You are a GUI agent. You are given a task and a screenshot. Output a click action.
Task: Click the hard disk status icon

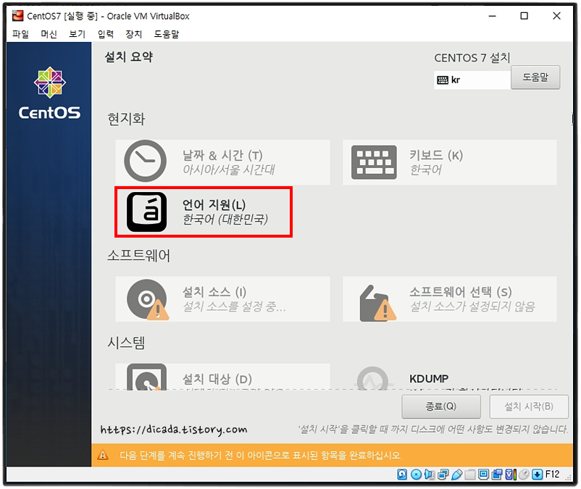coord(402,475)
